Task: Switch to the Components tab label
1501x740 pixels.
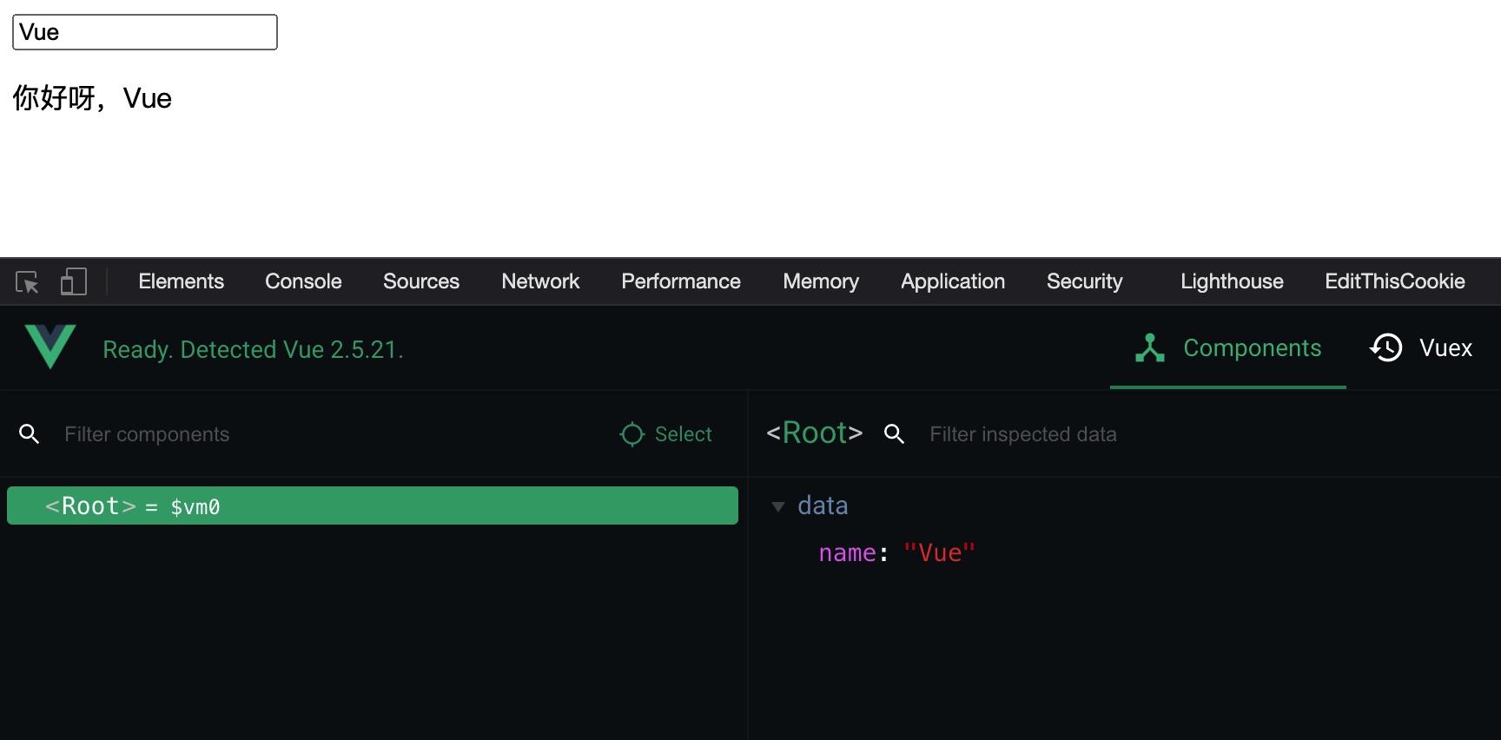Action: [x=1253, y=347]
